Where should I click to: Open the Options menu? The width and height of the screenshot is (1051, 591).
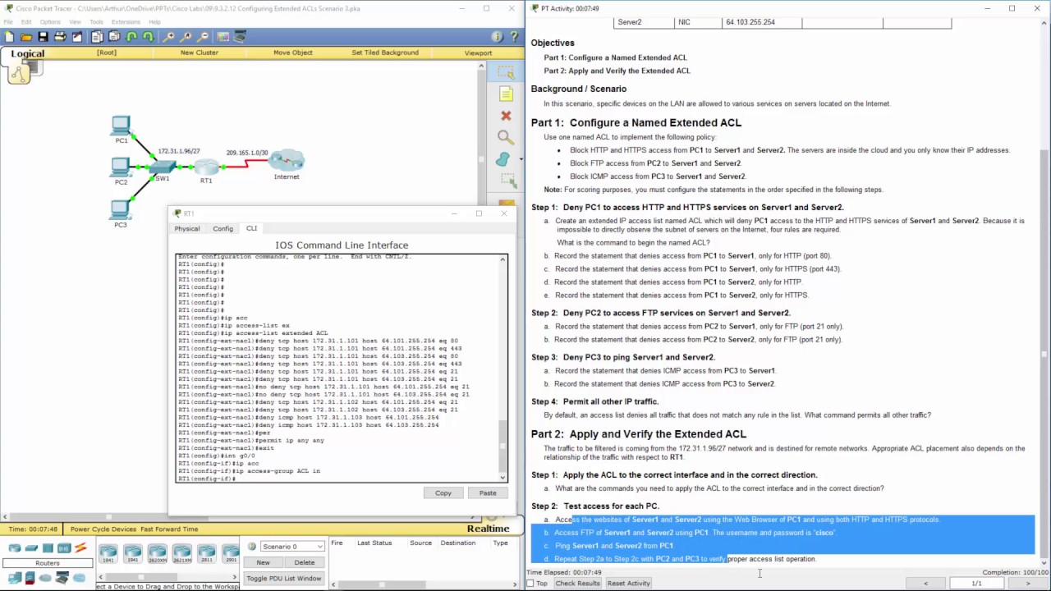(x=50, y=21)
